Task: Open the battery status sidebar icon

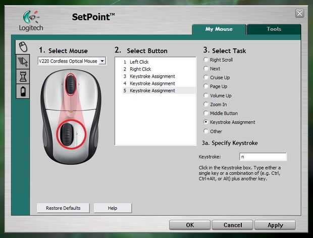Action: 23,91
